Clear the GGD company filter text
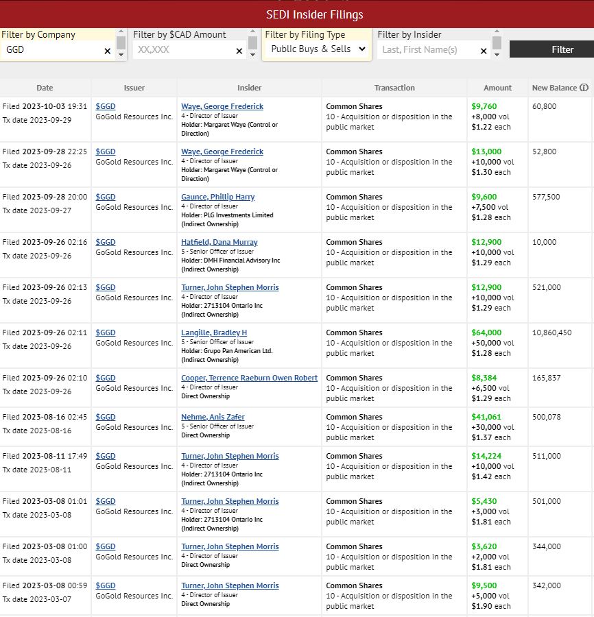Viewport: 594px width, 617px height. 107,51
